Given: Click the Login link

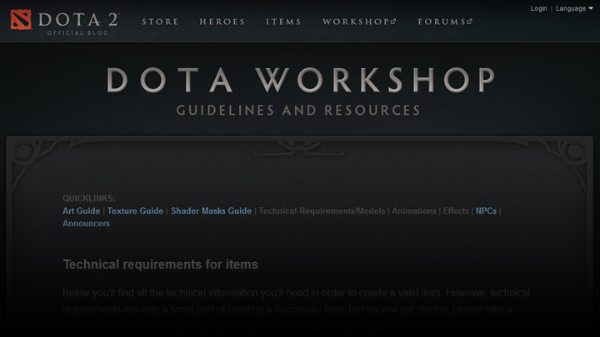Looking at the screenshot, I should [538, 8].
